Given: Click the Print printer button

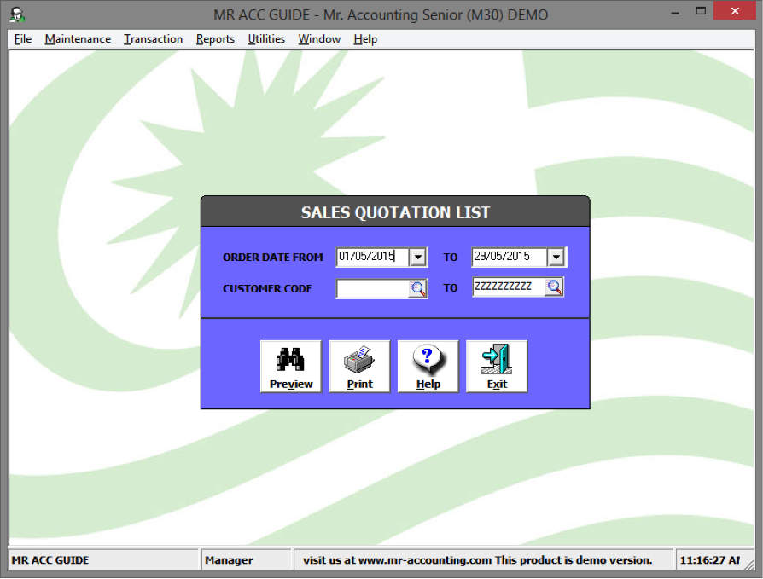Looking at the screenshot, I should point(359,366).
